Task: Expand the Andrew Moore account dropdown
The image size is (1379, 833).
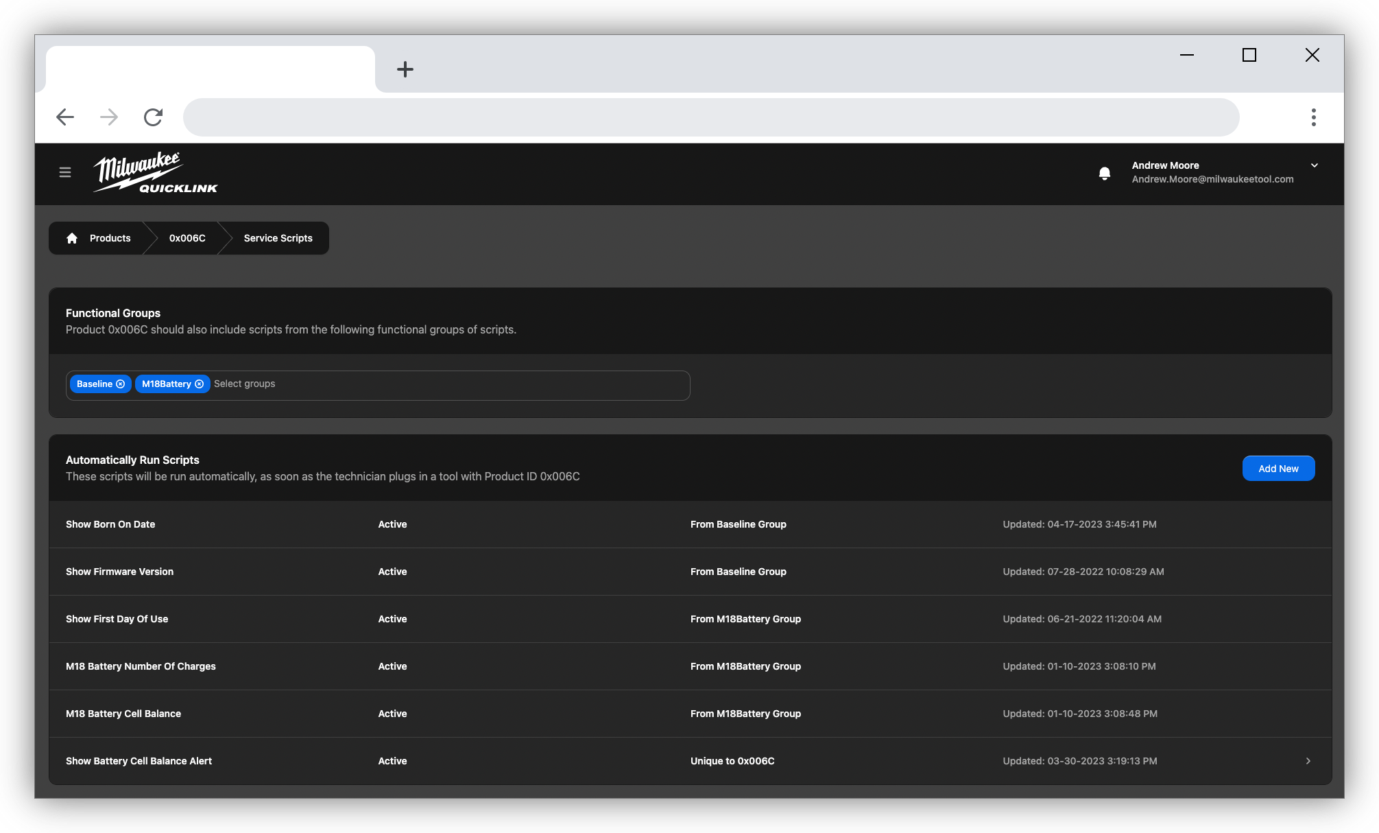Action: click(1314, 165)
